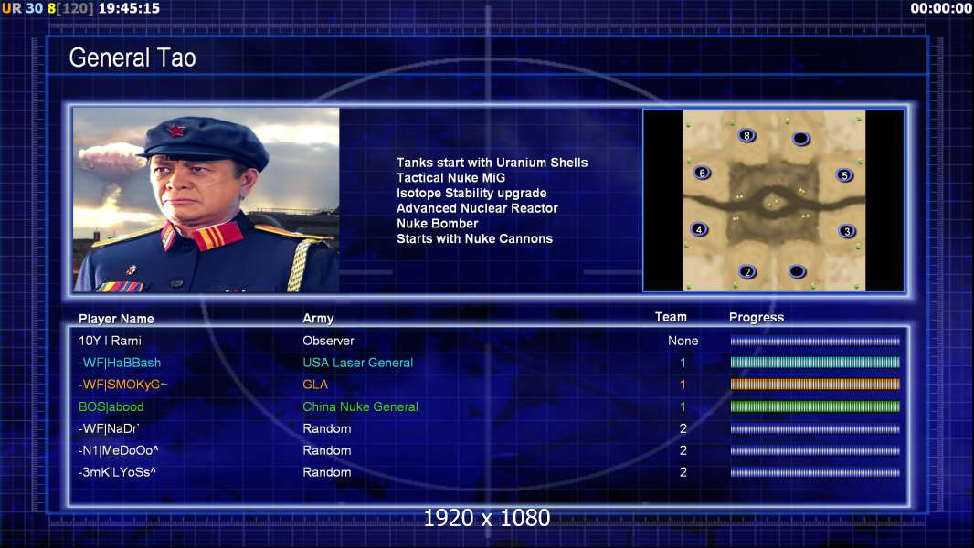Click the cyan progress bar for -WF|HaBBash

coord(815,363)
